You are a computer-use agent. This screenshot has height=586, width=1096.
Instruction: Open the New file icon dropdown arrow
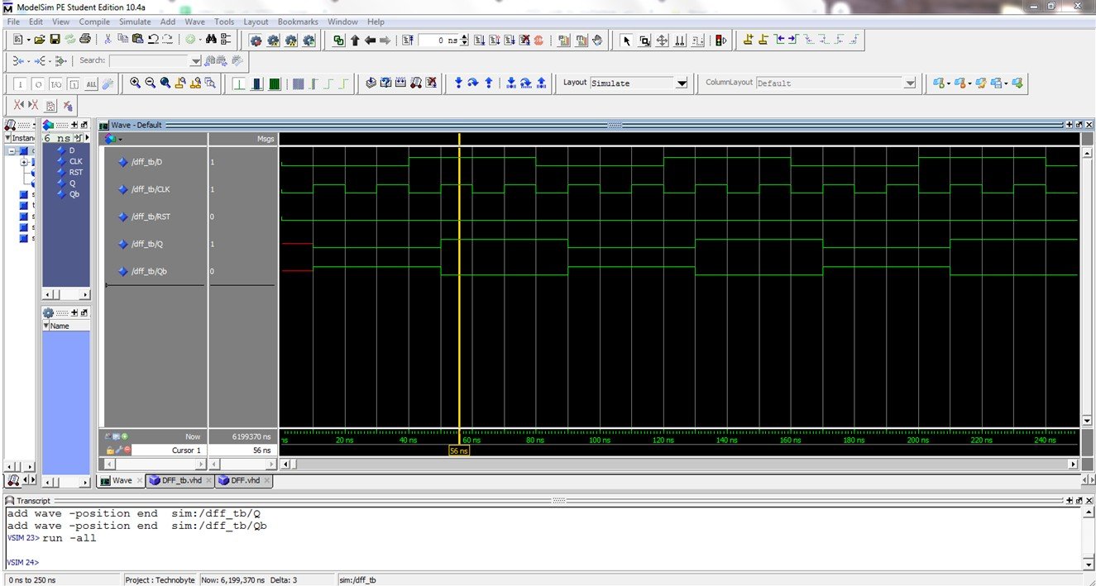click(x=28, y=40)
